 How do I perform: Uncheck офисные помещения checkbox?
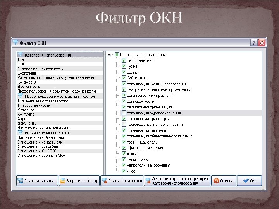coord(124,148)
